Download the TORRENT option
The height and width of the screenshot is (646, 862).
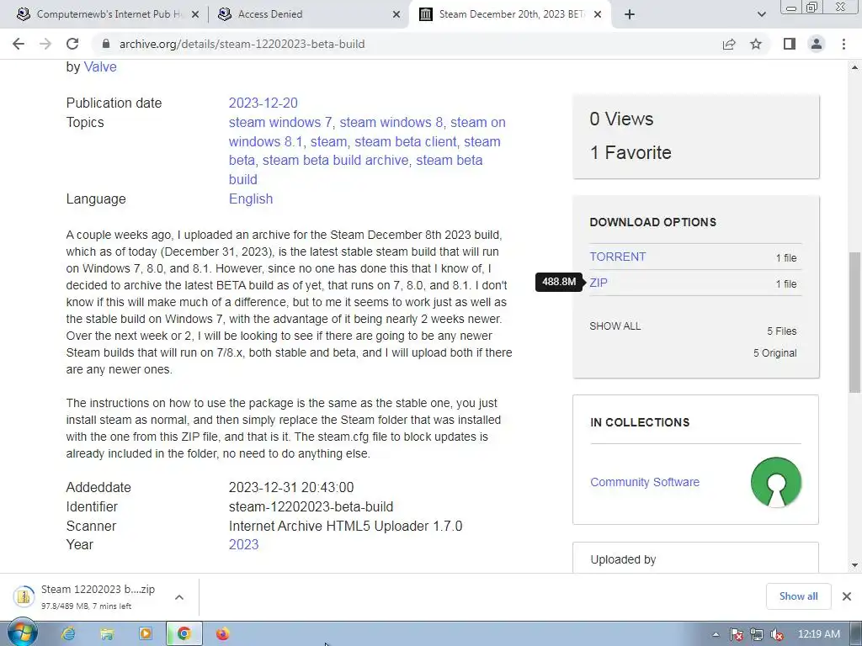[617, 257]
